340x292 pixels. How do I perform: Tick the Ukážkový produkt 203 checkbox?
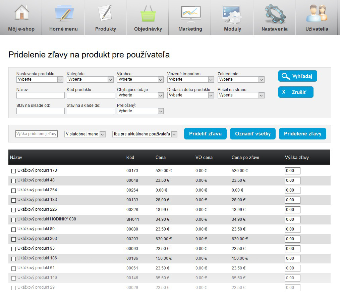pyautogui.click(x=14, y=239)
